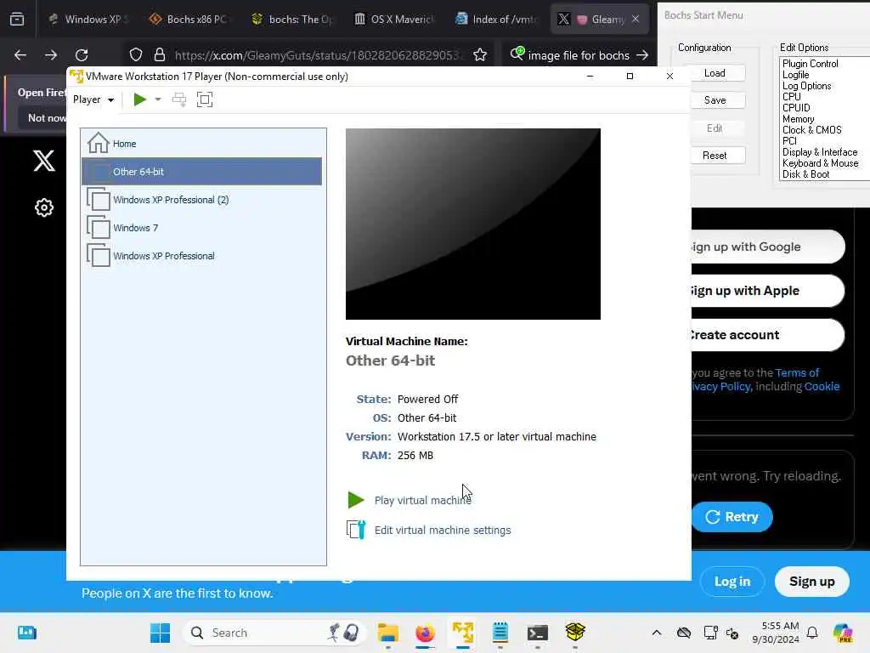Screen dimensions: 870x653
Task: Expand the power options arrow beside play icon
Action: 157,99
